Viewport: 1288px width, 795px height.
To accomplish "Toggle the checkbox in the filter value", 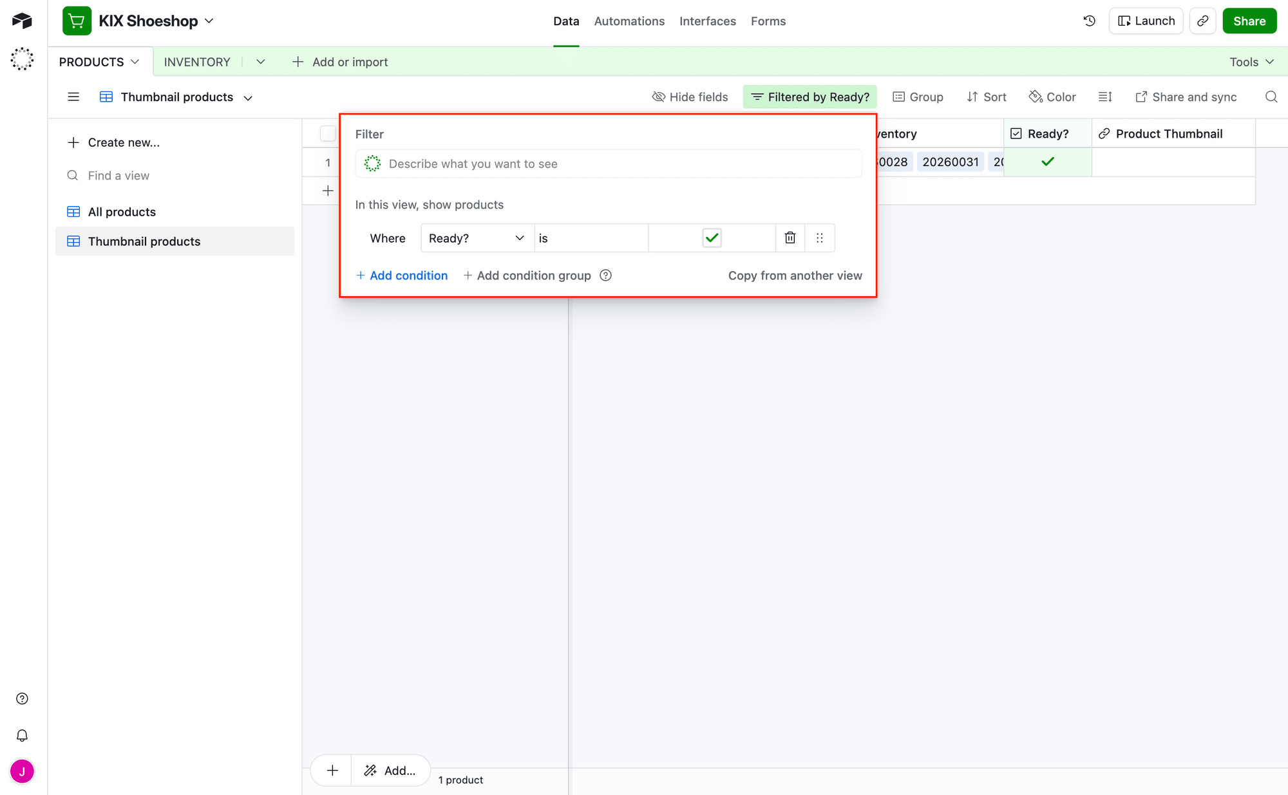I will 712,238.
